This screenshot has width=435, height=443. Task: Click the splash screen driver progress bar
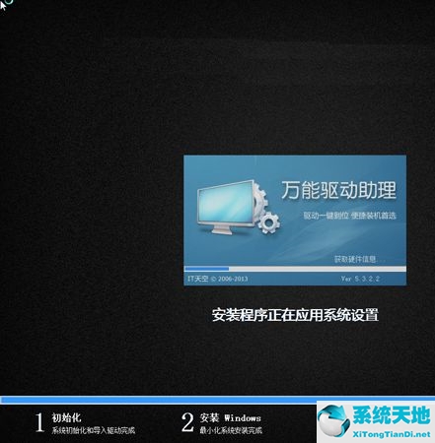point(295,269)
